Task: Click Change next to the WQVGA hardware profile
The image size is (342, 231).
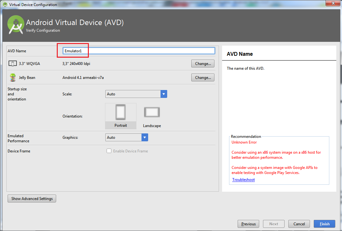Action: coord(202,63)
